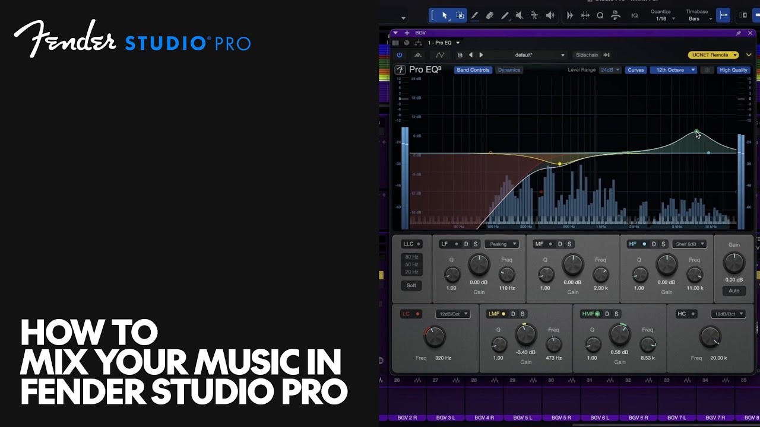The image size is (760, 427).
Task: Toggle the MF band enable
Action: [x=550, y=244]
